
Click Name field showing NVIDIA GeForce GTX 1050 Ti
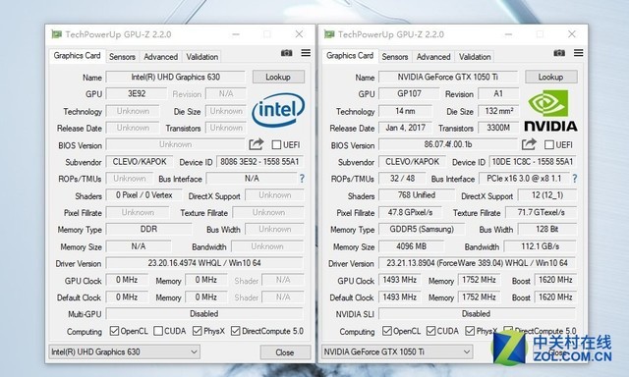click(448, 77)
